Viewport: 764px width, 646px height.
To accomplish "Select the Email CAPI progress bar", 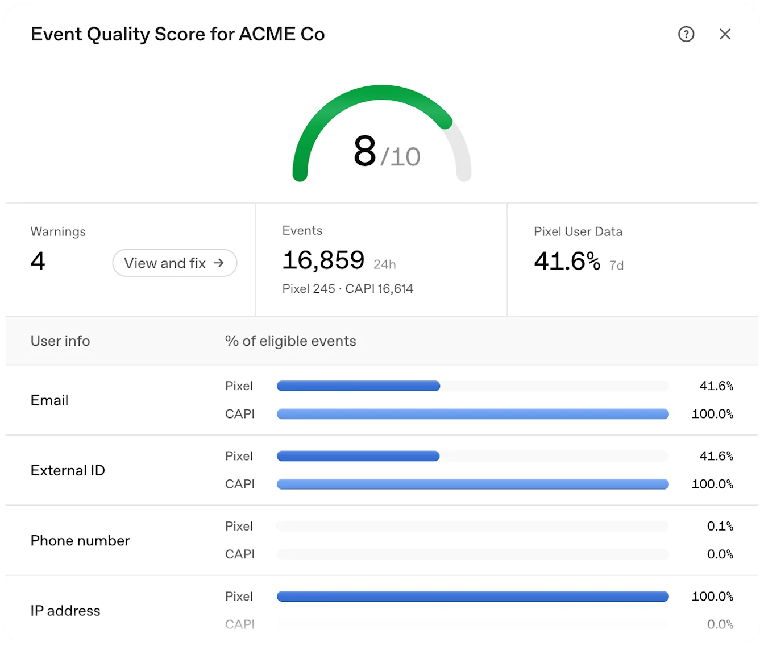I will [472, 414].
